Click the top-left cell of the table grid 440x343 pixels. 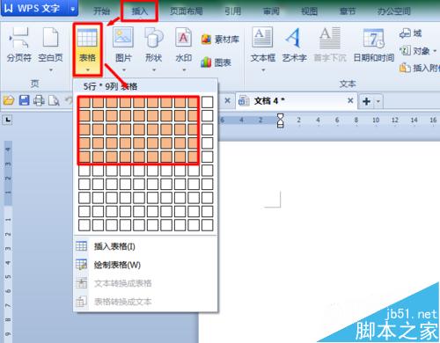point(84,102)
